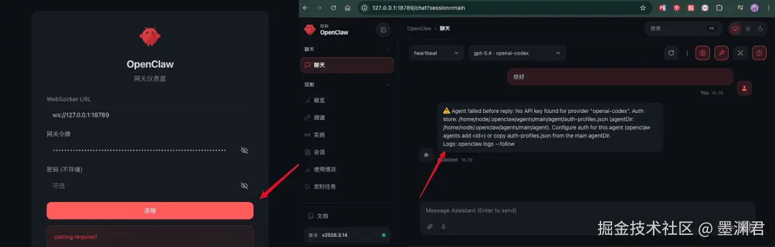Image resolution: width=775 pixels, height=247 pixels.
Task: Switch to light theme sun icon
Action: [x=747, y=29]
